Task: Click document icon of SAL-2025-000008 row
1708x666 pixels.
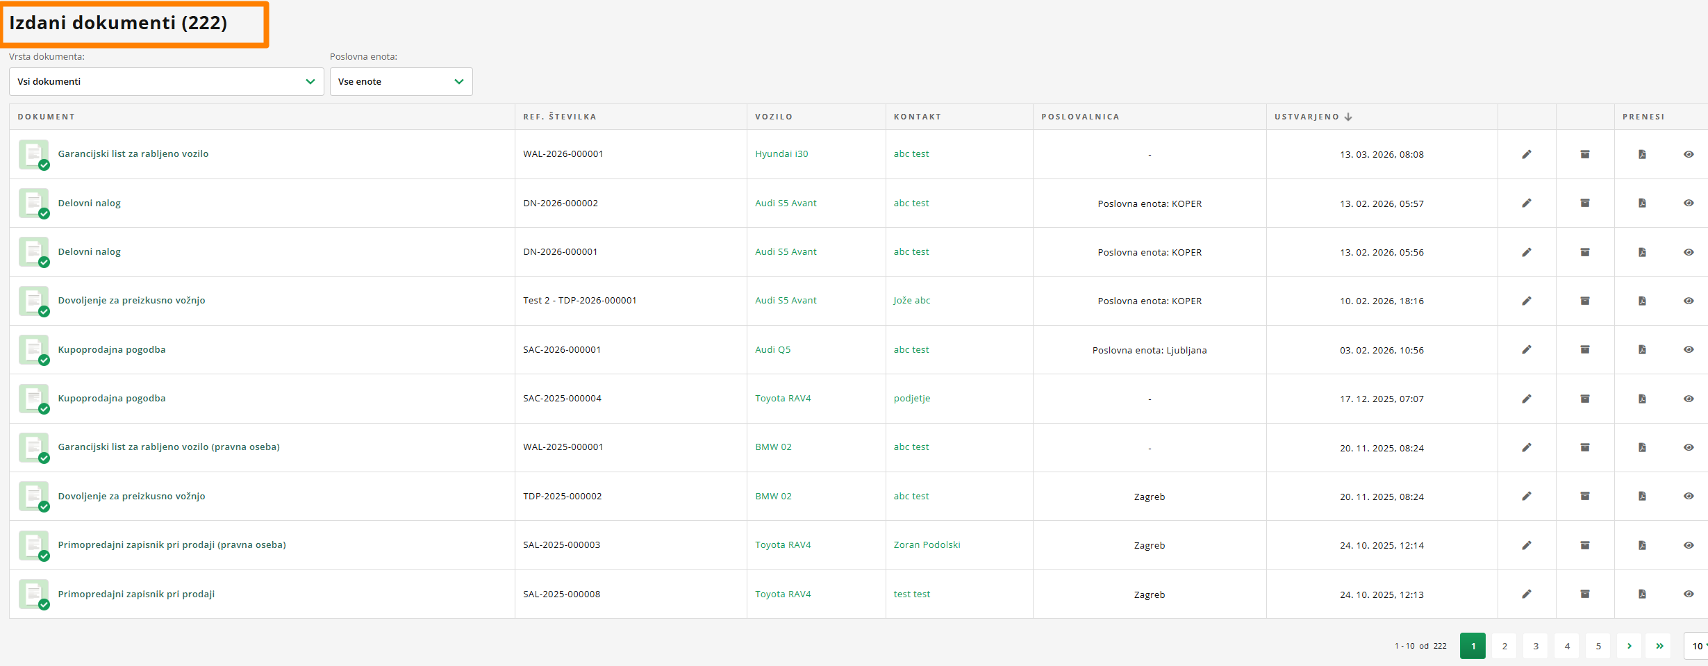Action: point(33,594)
